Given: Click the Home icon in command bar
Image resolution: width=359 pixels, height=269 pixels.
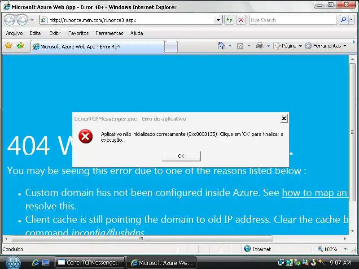Looking at the screenshot, I should point(221,46).
